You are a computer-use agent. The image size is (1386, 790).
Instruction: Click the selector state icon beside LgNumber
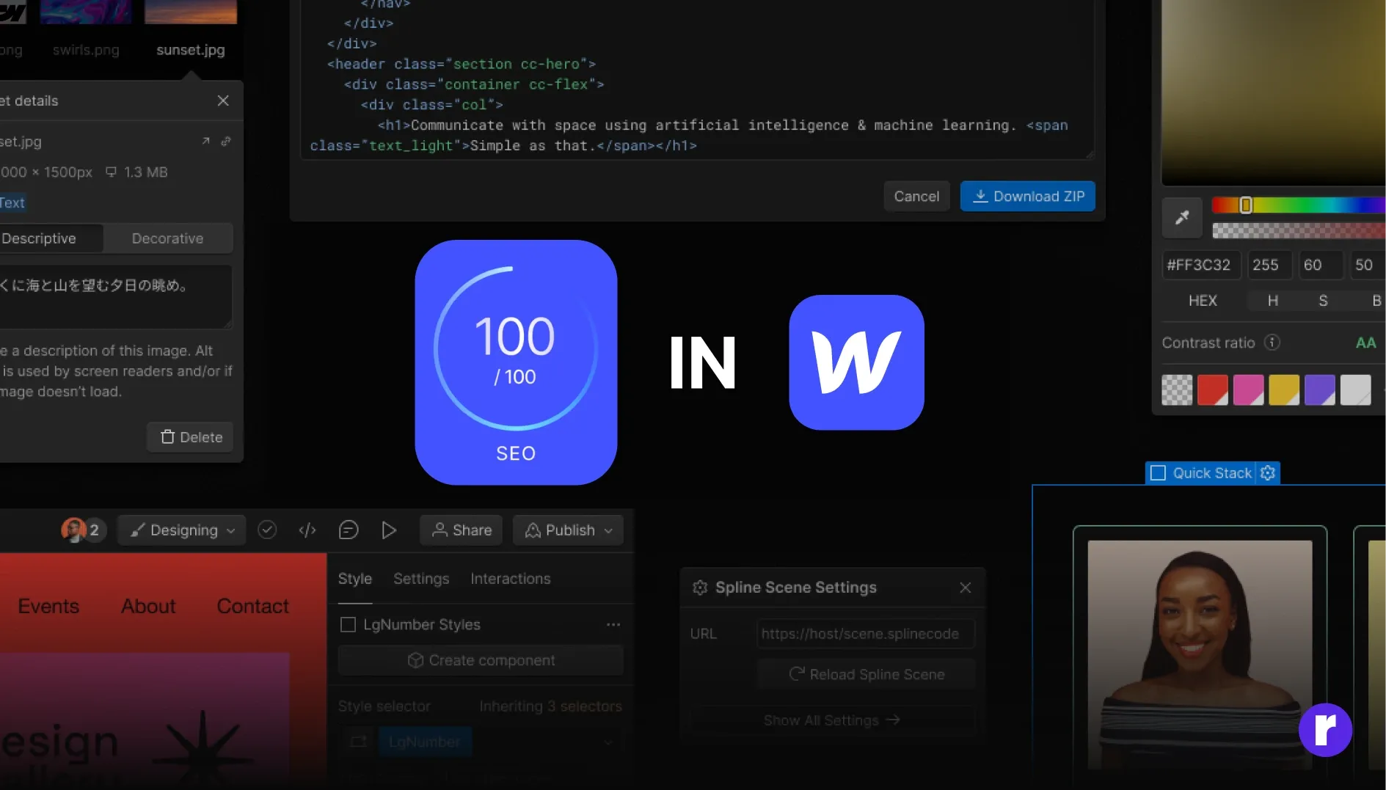point(358,742)
